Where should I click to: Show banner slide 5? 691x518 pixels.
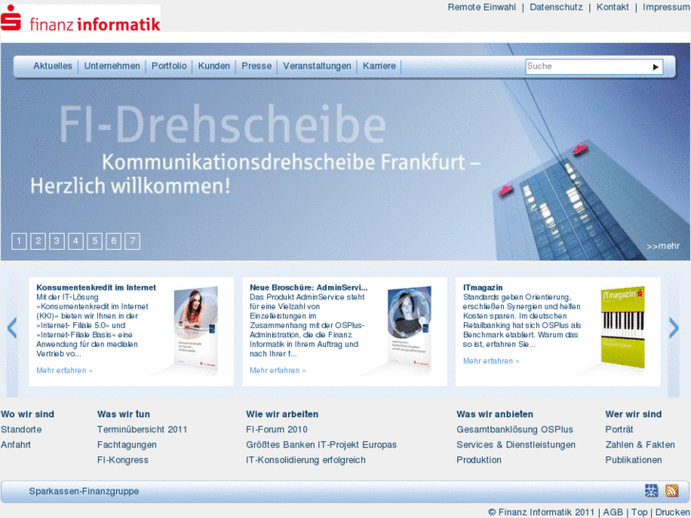(x=95, y=241)
